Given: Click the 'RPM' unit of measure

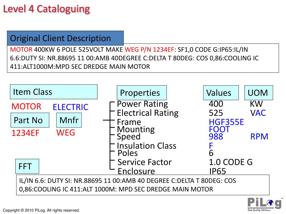Looking at the screenshot, I should 259,137.
